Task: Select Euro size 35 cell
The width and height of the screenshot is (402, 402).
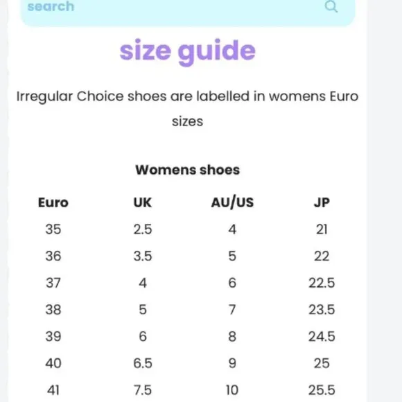Action: click(x=53, y=229)
